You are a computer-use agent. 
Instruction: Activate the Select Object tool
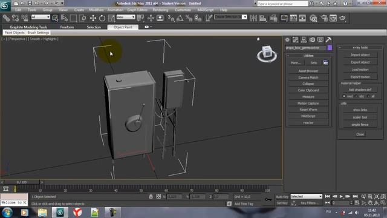pyautogui.click(x=55, y=18)
